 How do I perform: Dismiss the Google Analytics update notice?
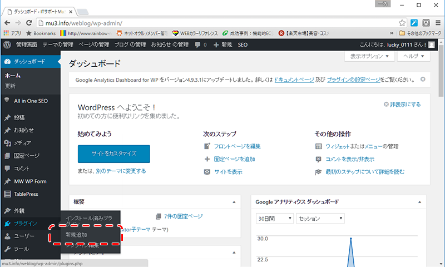(x=423, y=79)
